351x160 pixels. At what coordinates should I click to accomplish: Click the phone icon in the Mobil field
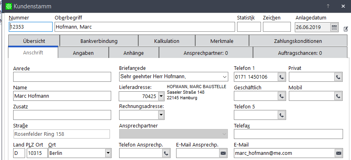338,96
